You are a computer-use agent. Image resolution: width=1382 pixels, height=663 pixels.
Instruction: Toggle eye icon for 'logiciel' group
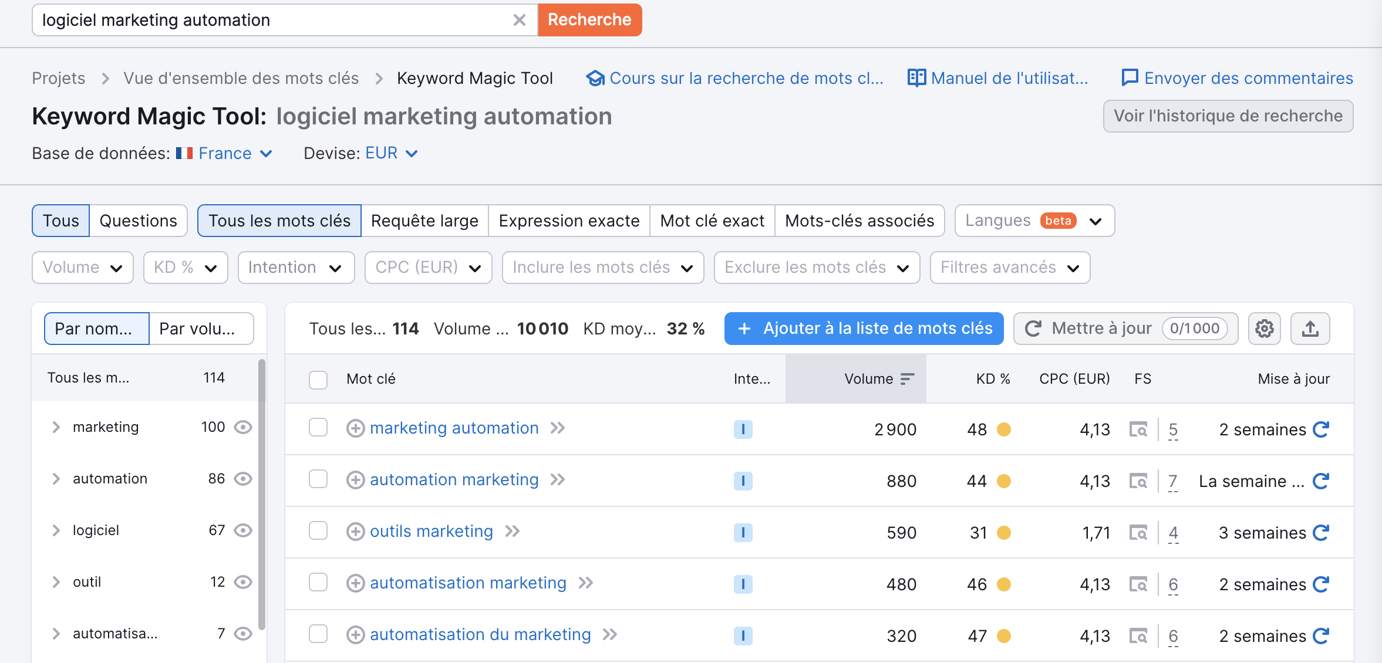[243, 530]
